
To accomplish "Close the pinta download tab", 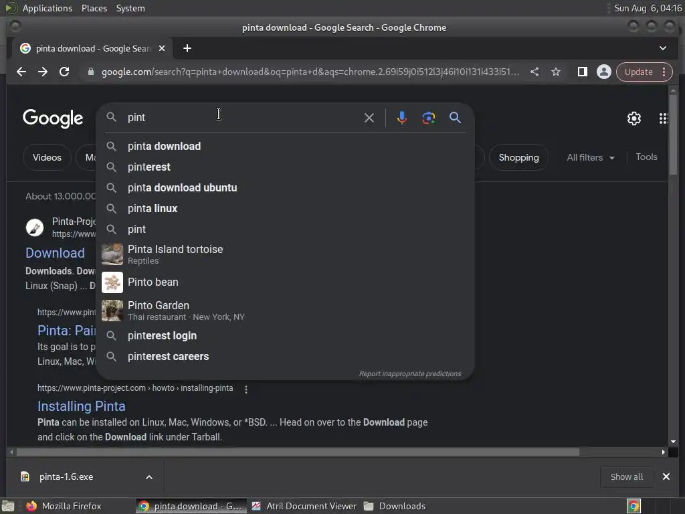I will [x=162, y=48].
